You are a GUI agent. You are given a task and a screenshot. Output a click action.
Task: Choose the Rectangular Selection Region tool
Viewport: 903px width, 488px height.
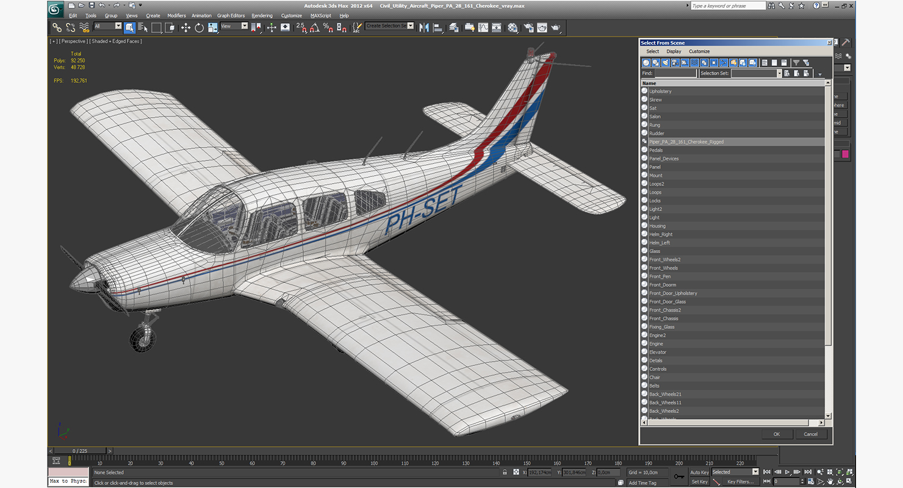tap(157, 27)
